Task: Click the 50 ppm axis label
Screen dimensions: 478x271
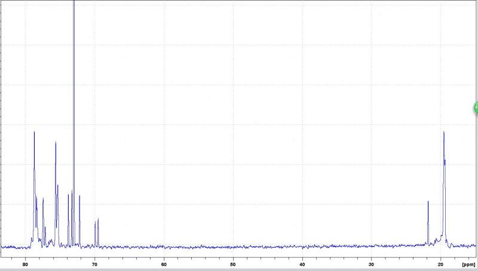Action: [233, 264]
